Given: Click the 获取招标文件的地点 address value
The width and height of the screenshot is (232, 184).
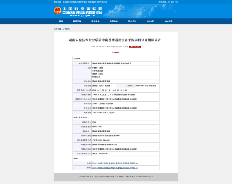Looking at the screenshot, I should click(x=114, y=99).
